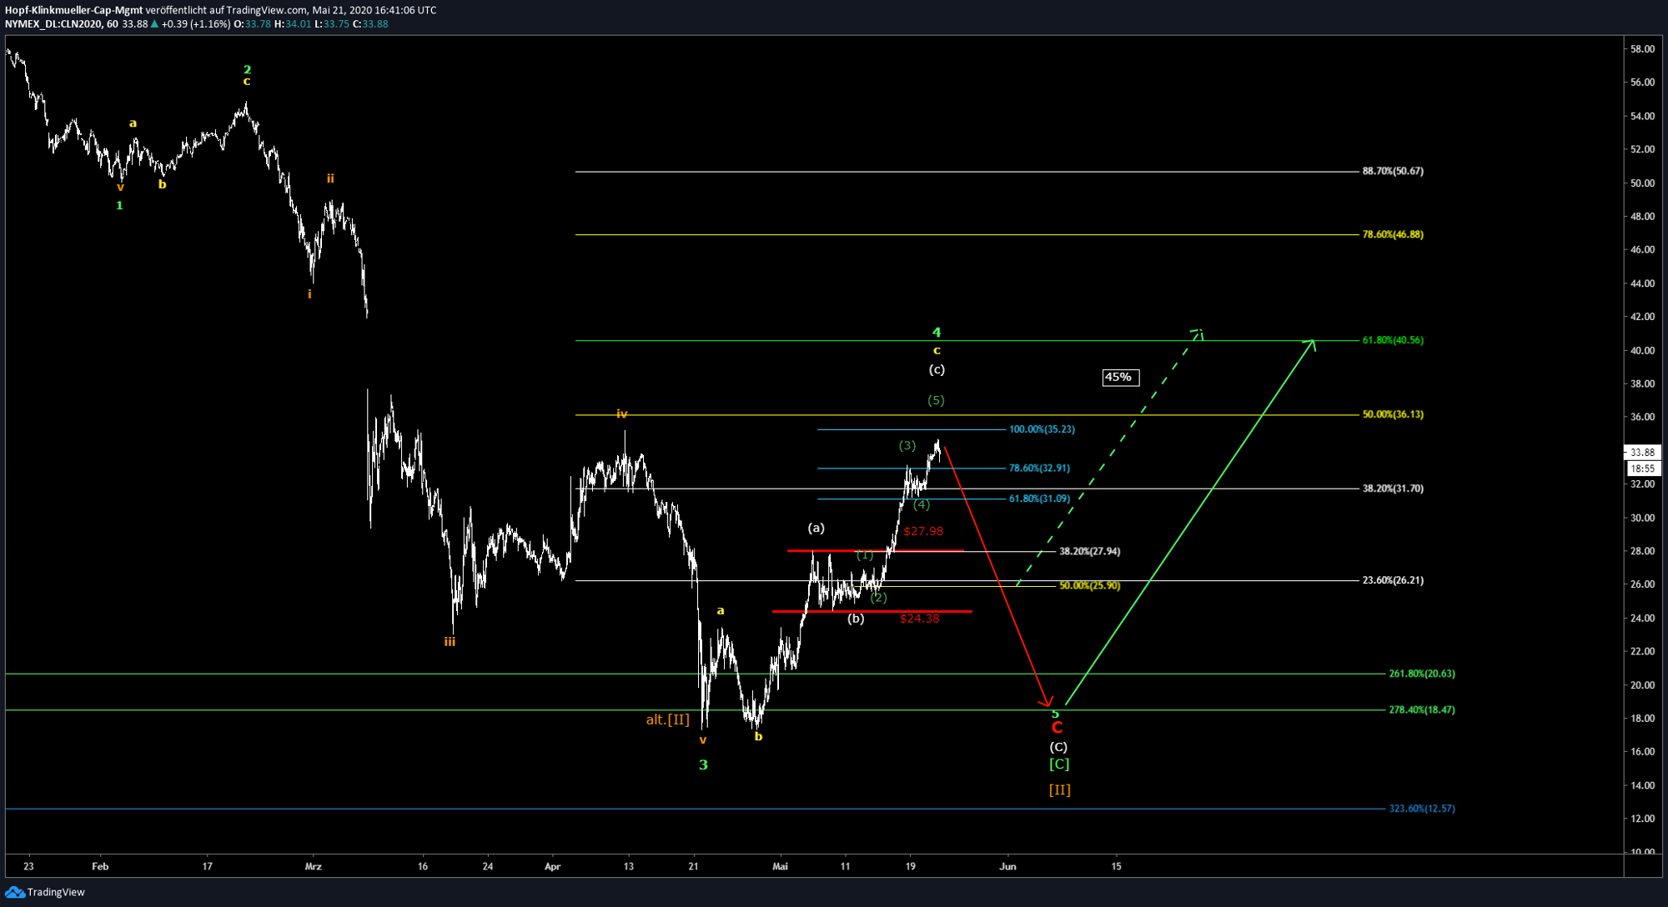Select the 278.40%(18.47) extension label

[1421, 710]
